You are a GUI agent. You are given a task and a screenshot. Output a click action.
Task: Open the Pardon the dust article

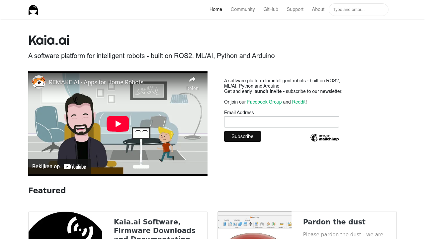coord(334,222)
